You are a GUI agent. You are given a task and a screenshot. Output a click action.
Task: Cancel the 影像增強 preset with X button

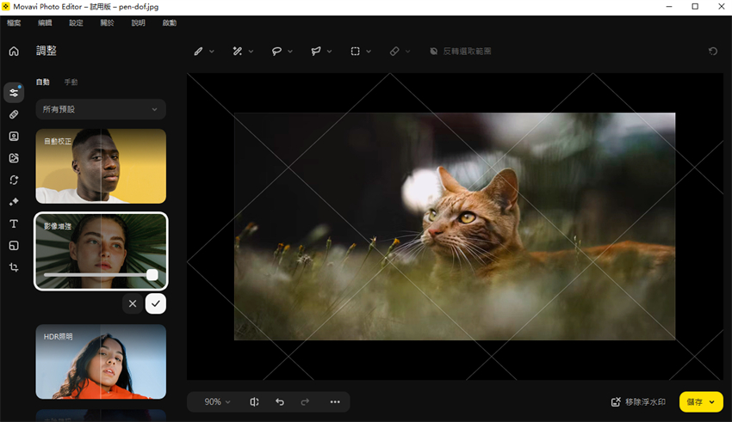pyautogui.click(x=132, y=303)
